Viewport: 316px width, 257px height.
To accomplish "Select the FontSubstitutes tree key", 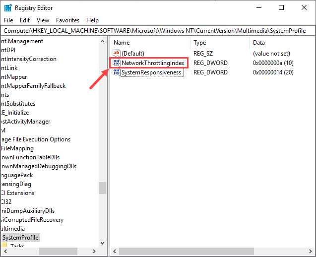I will click(18, 104).
